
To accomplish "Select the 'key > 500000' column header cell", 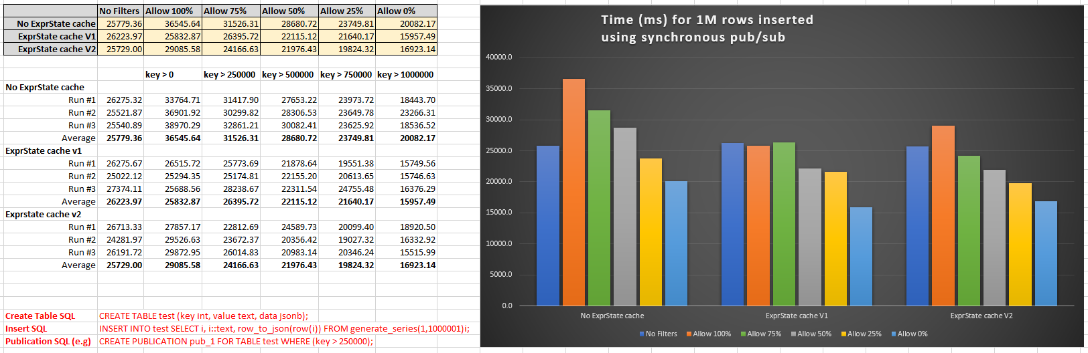I will (x=287, y=75).
